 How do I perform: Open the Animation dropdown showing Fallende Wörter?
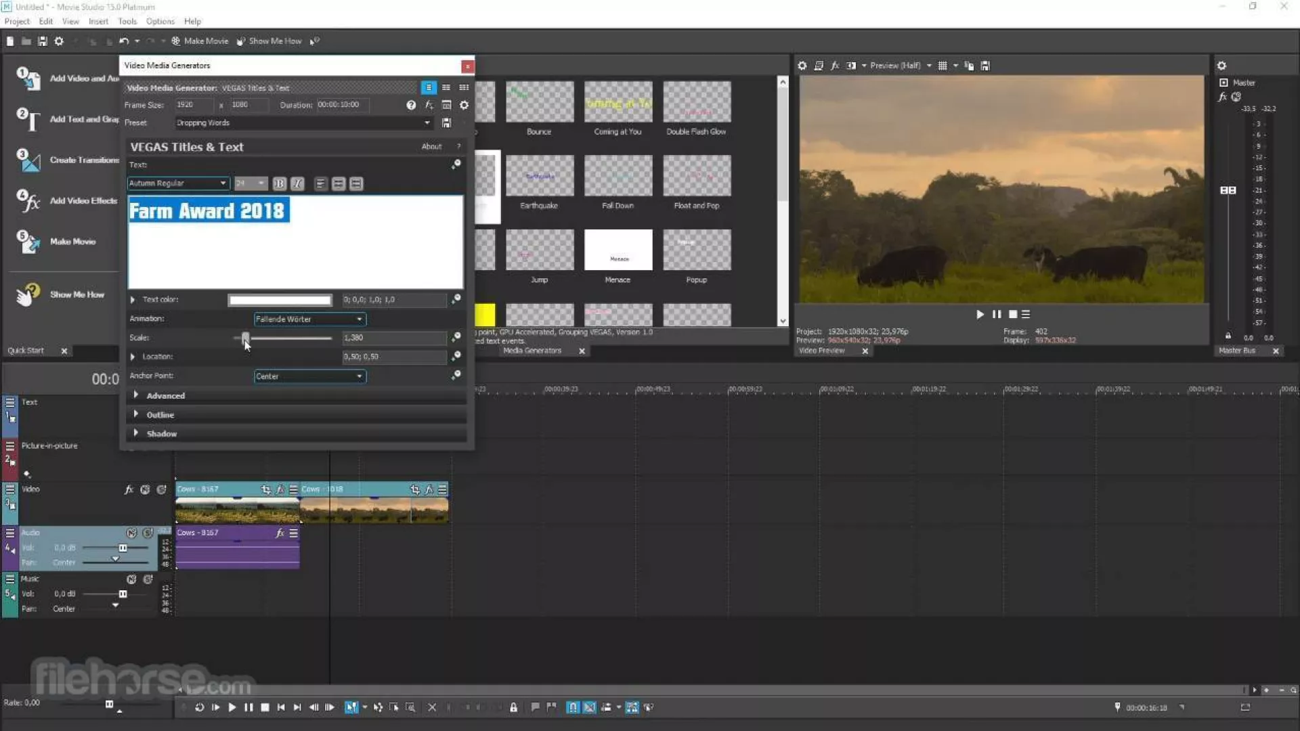coord(309,319)
